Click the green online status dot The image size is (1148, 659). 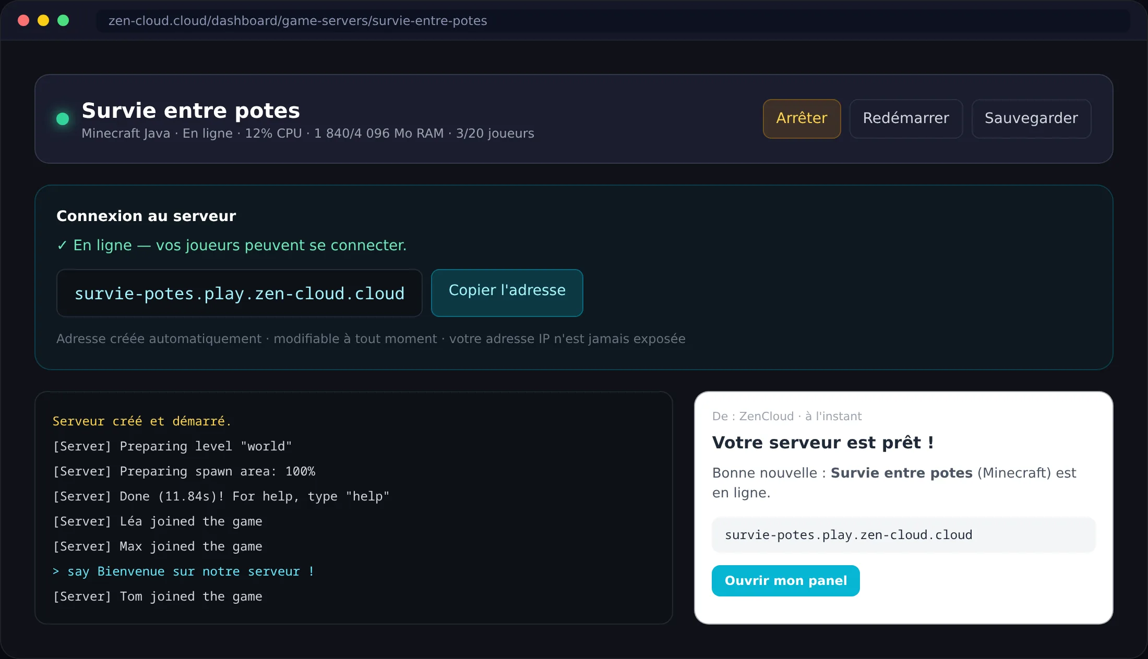point(63,119)
